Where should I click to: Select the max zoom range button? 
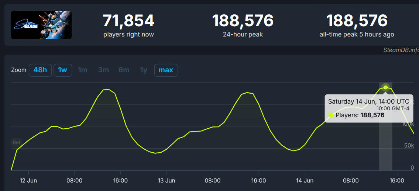coord(166,70)
